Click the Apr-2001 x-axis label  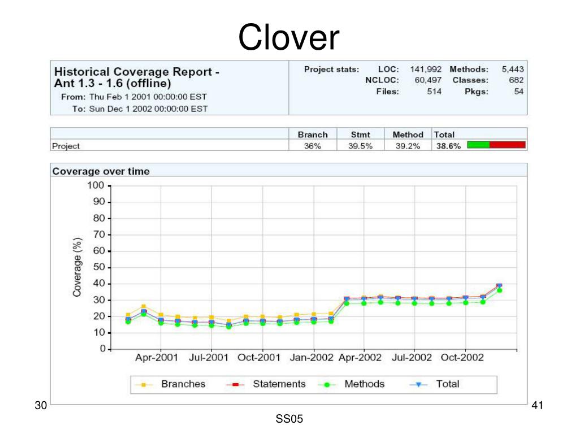pyautogui.click(x=157, y=358)
